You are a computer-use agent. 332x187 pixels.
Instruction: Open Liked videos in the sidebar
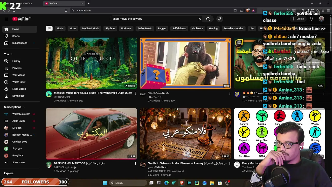20,89
